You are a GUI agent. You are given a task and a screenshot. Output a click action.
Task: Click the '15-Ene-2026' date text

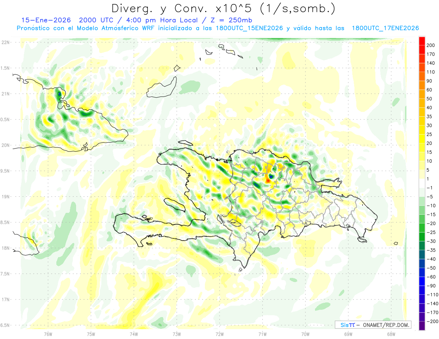tap(46, 20)
